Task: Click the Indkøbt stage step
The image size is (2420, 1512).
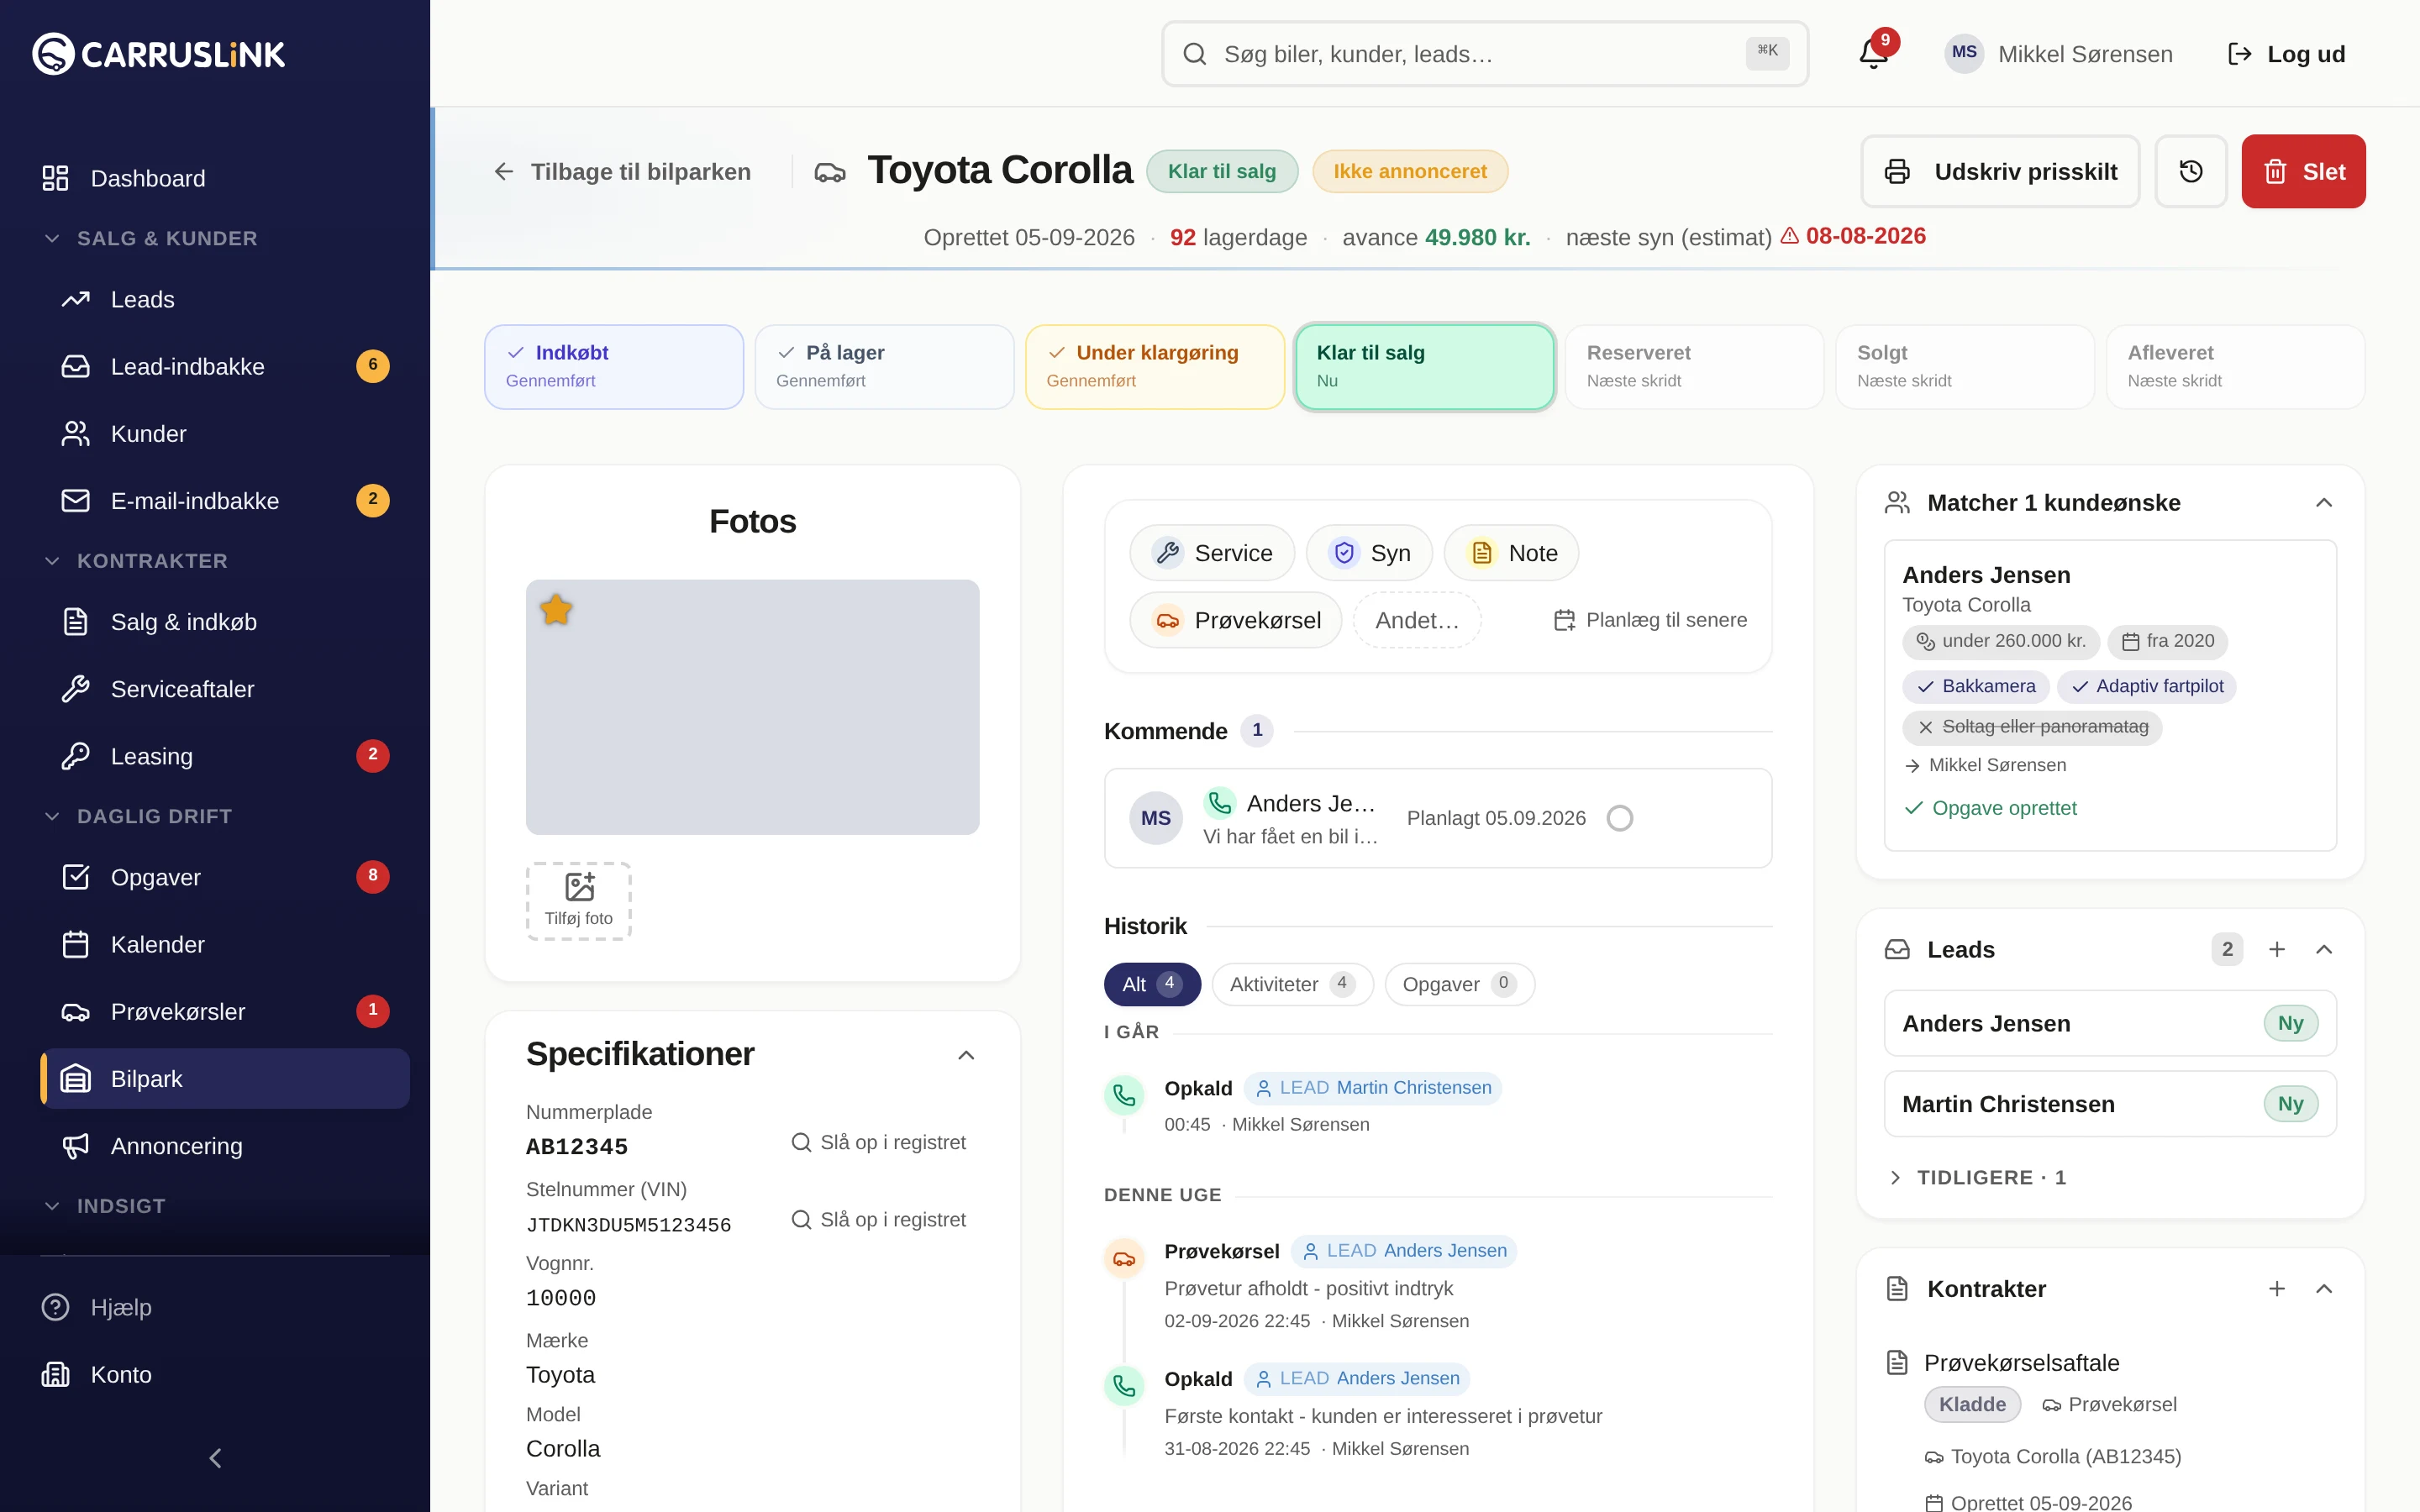Action: click(x=614, y=366)
